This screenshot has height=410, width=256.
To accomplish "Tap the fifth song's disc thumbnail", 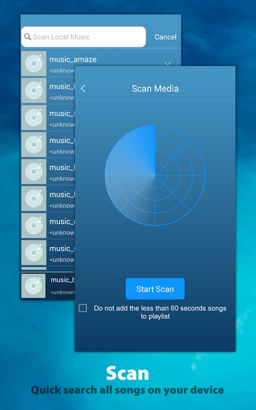I will tap(34, 172).
